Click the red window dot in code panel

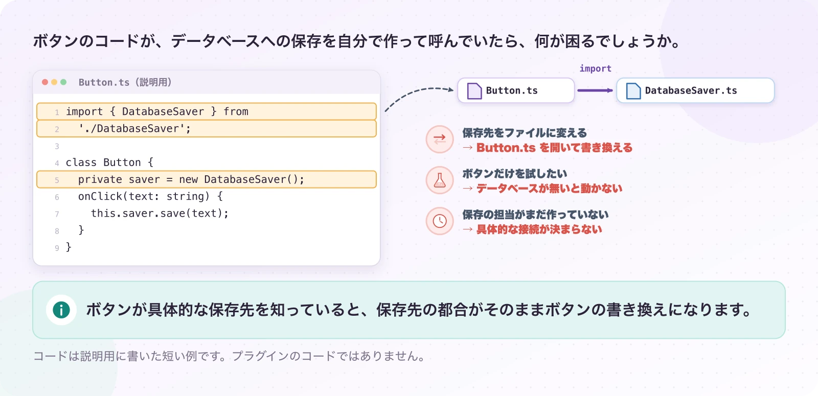tap(45, 82)
